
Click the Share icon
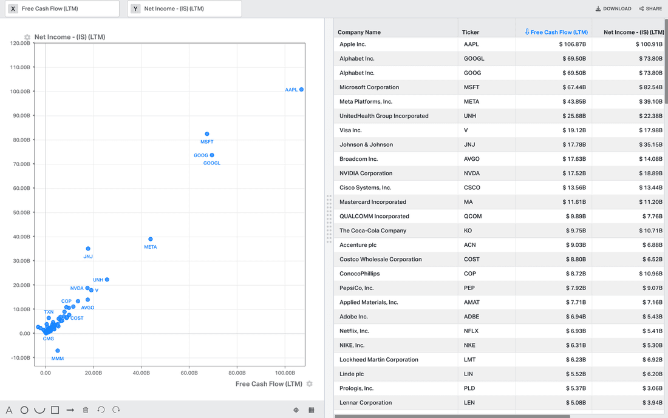pyautogui.click(x=641, y=8)
